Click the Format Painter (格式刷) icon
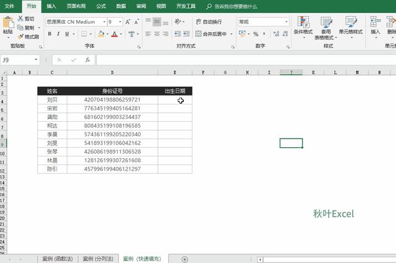The height and width of the screenshot is (263, 396). (x=20, y=37)
